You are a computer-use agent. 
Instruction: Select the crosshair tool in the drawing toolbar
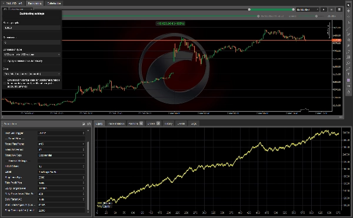(x=348, y=11)
